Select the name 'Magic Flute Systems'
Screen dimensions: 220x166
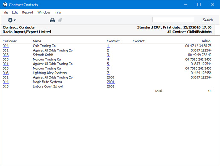[47, 82]
